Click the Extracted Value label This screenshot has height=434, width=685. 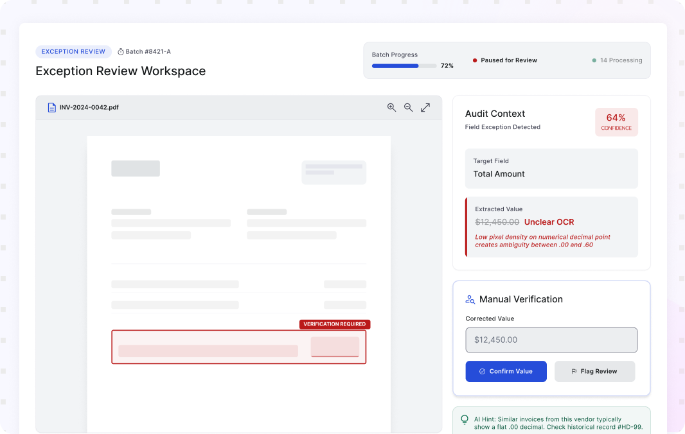pyautogui.click(x=499, y=209)
